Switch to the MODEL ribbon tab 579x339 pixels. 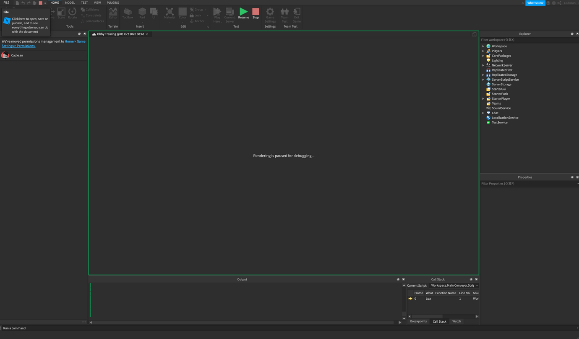click(x=70, y=3)
